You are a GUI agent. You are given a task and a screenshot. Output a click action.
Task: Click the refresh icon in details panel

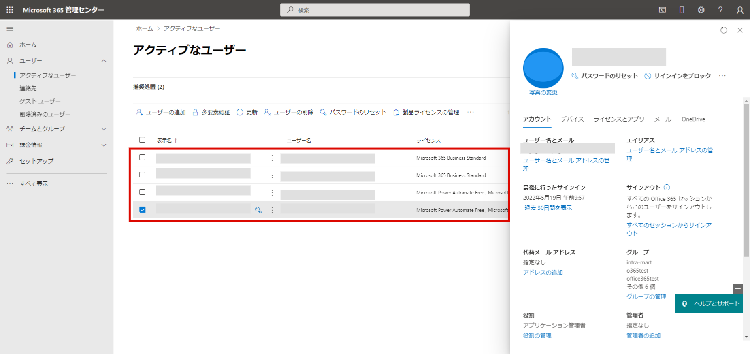pos(724,30)
